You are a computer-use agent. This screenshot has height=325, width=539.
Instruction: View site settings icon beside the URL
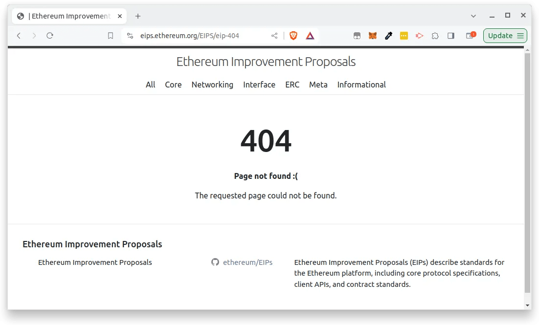[130, 36]
